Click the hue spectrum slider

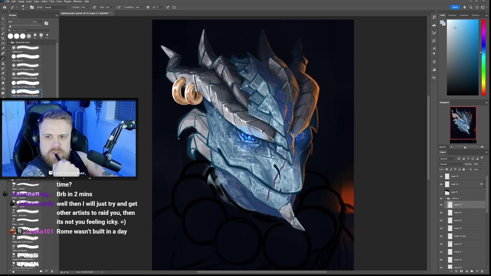tap(483, 58)
